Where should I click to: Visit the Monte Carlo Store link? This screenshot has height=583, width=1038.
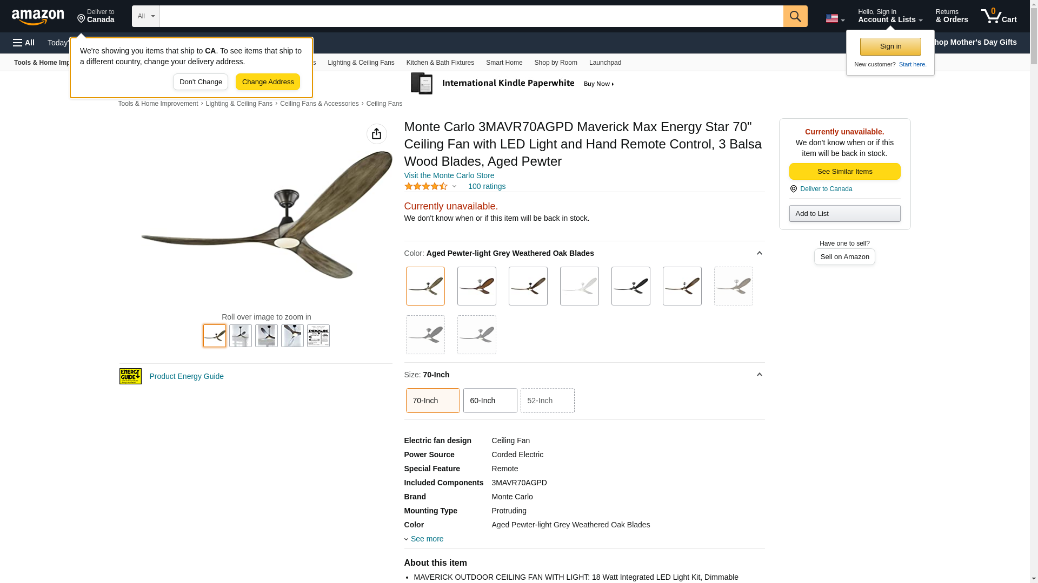click(x=449, y=175)
